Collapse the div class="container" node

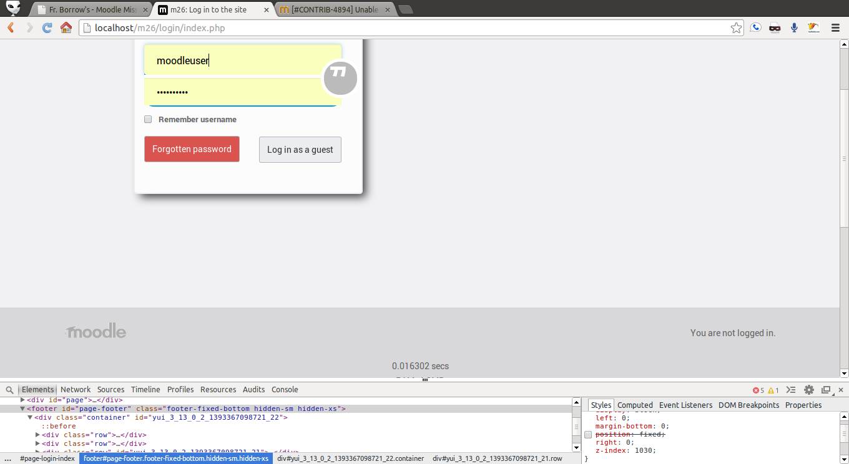[30, 417]
